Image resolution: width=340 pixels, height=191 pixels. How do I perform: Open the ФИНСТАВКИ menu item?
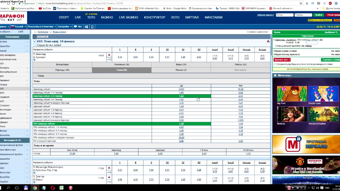214,17
